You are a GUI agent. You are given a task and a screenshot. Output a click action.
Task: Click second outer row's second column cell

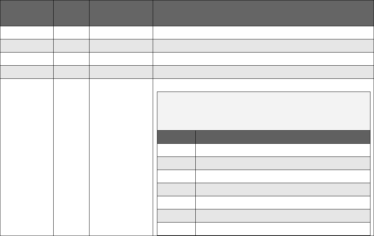click(71, 46)
